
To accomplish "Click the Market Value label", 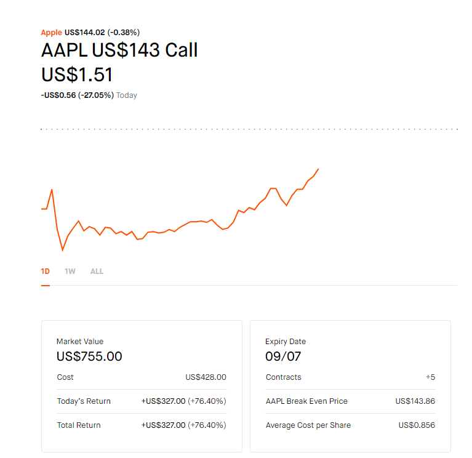I will point(80,342).
